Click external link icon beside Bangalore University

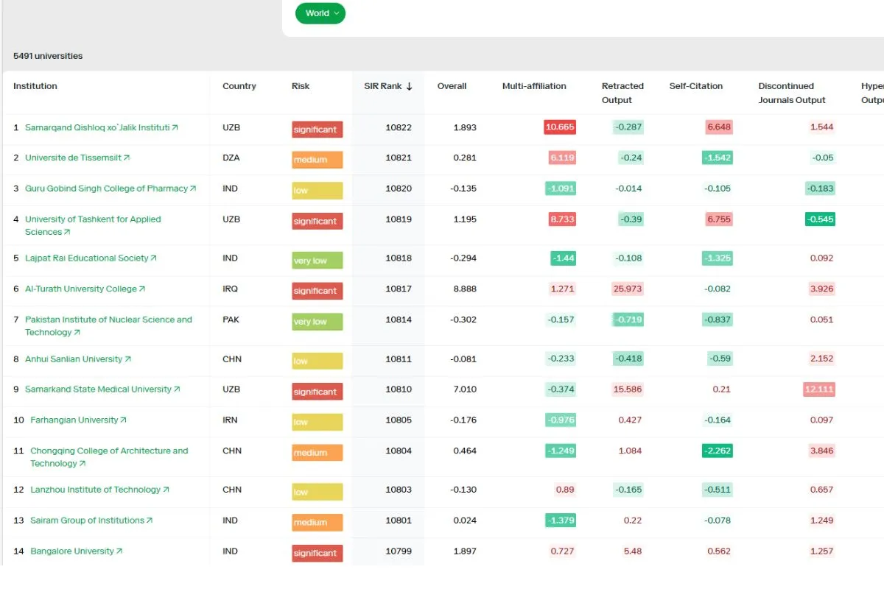120,551
